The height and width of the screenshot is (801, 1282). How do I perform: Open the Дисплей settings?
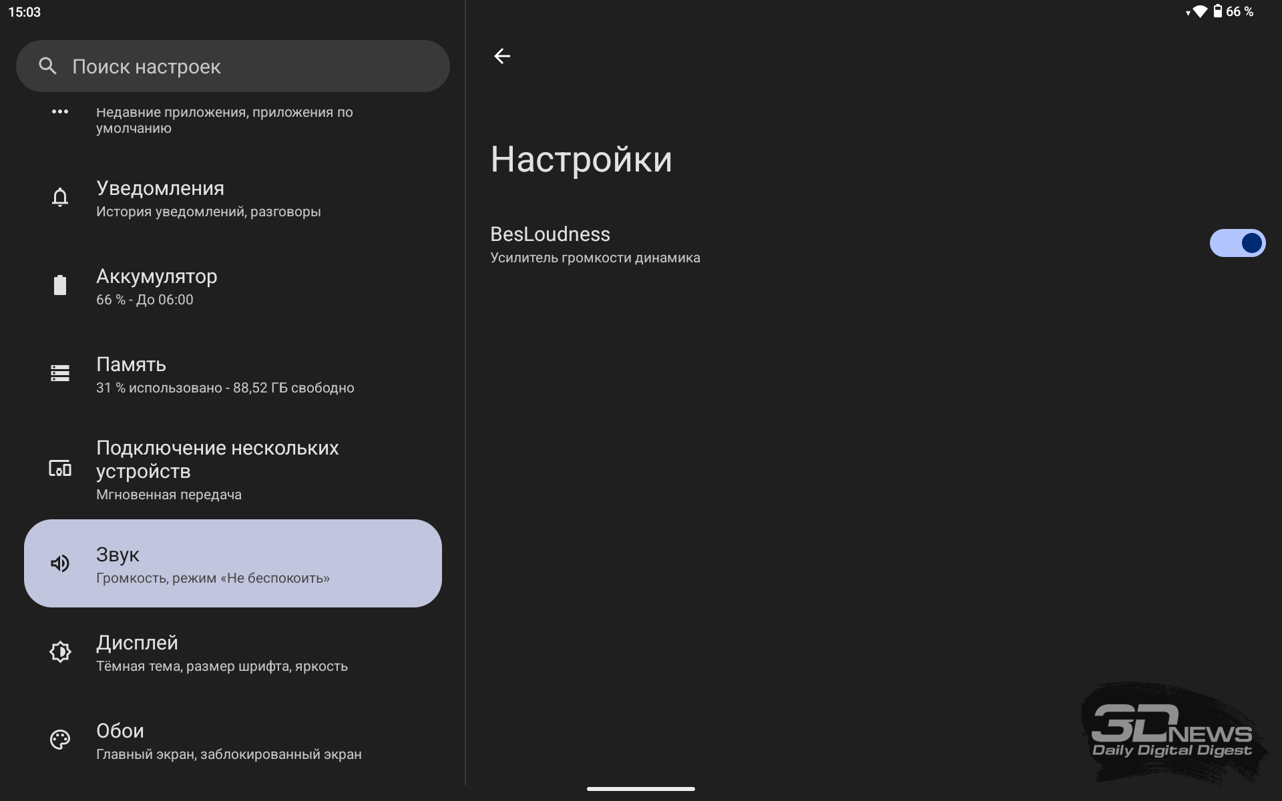[x=232, y=652]
